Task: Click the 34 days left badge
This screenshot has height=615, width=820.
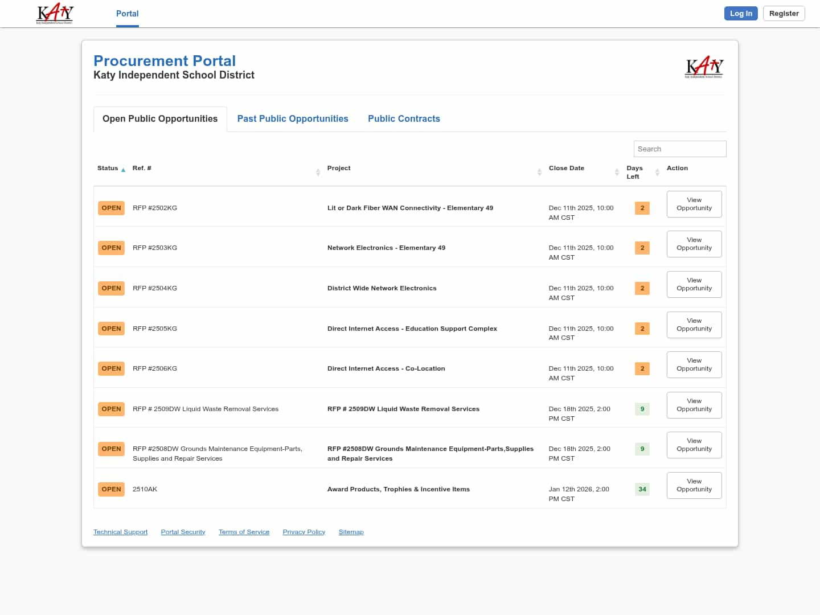Action: pos(642,489)
